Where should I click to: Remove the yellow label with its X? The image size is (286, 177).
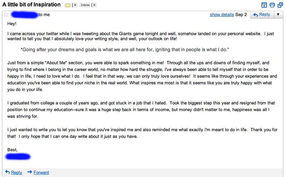pyautogui.click(x=75, y=5)
